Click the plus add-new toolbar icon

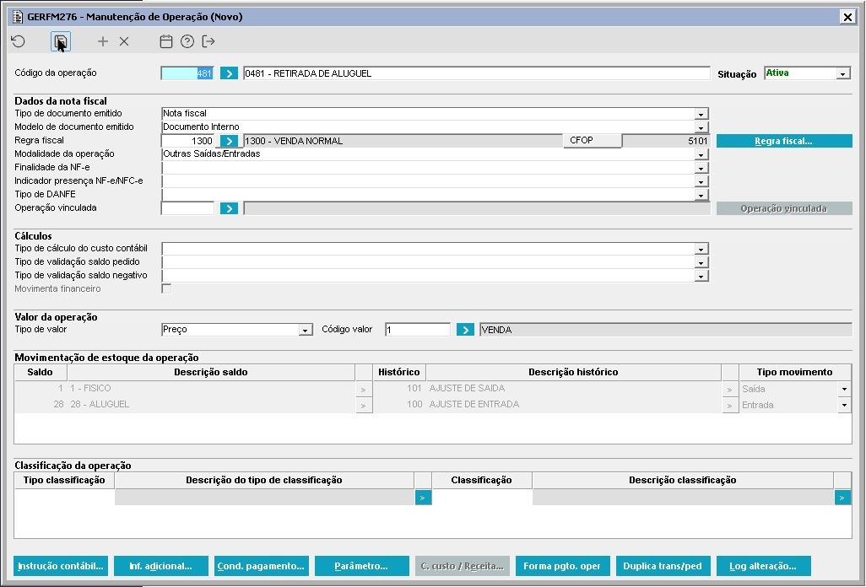click(x=103, y=41)
